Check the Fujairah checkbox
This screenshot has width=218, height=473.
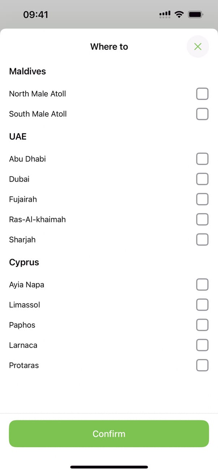[202, 199]
